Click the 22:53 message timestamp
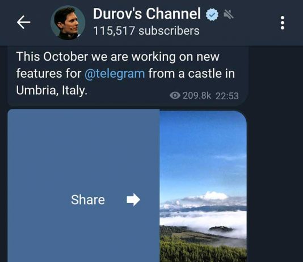This screenshot has width=303, height=262. (x=227, y=96)
